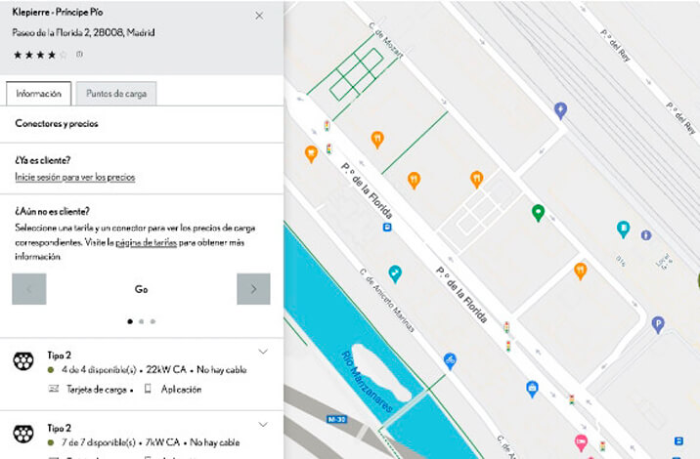The width and height of the screenshot is (700, 459).
Task: Click the green availability dot for 4 de 4
Action: [x=51, y=370]
